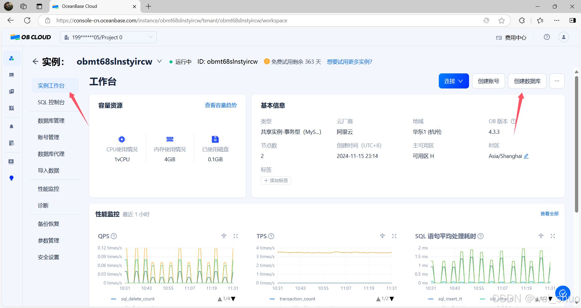
Task: Open the user account avatar icon
Action: [x=563, y=37]
